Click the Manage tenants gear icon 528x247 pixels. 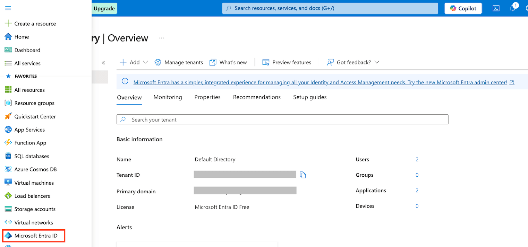point(158,62)
